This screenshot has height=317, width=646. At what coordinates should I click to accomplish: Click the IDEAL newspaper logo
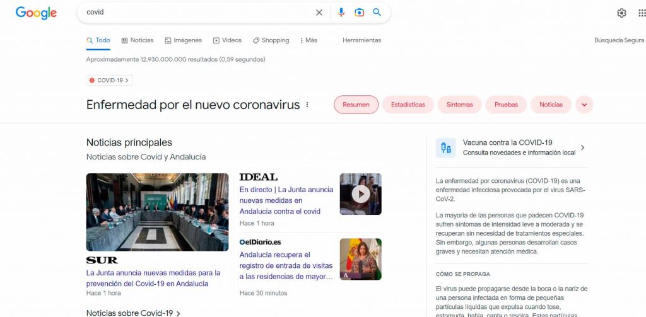[x=258, y=177]
